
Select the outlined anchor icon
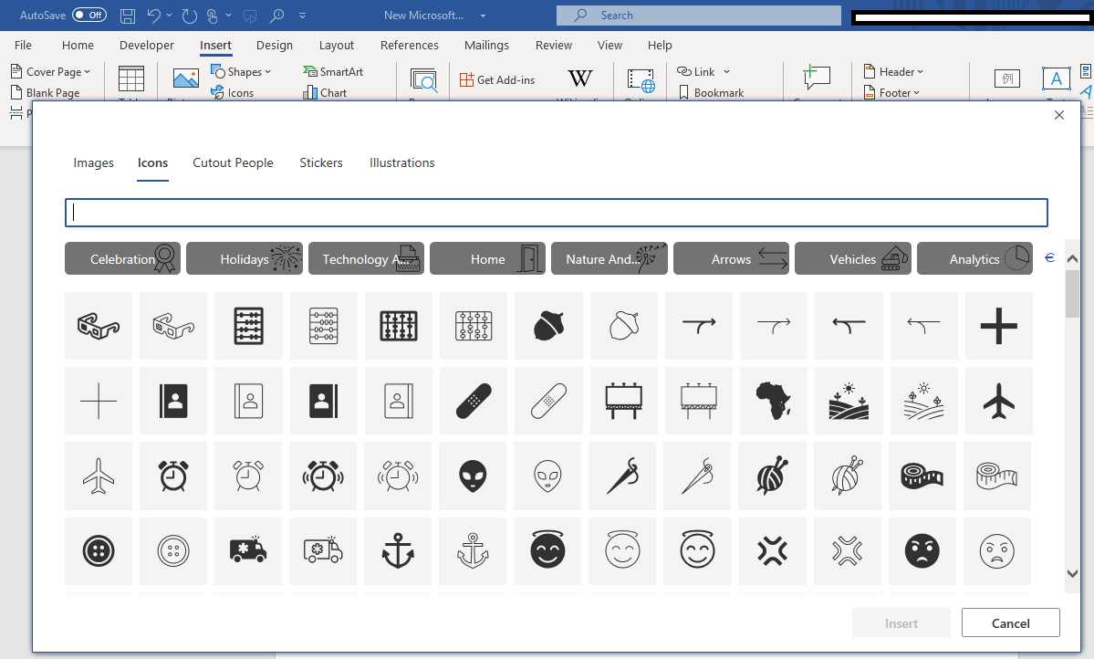tap(473, 550)
